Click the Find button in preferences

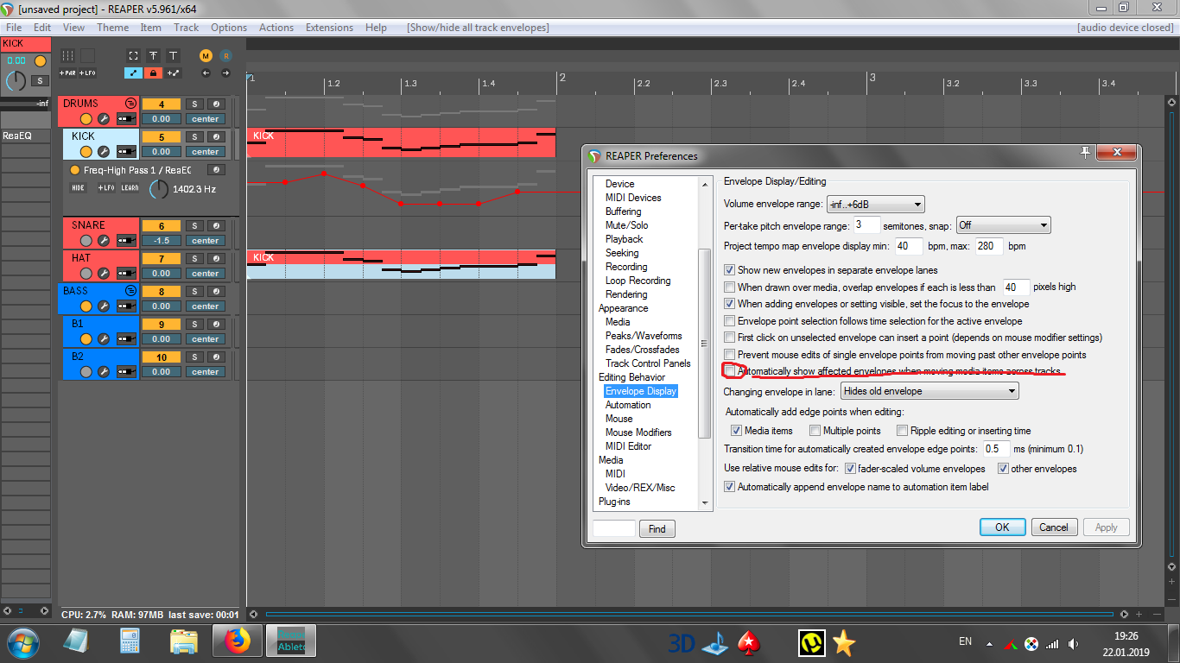[657, 529]
